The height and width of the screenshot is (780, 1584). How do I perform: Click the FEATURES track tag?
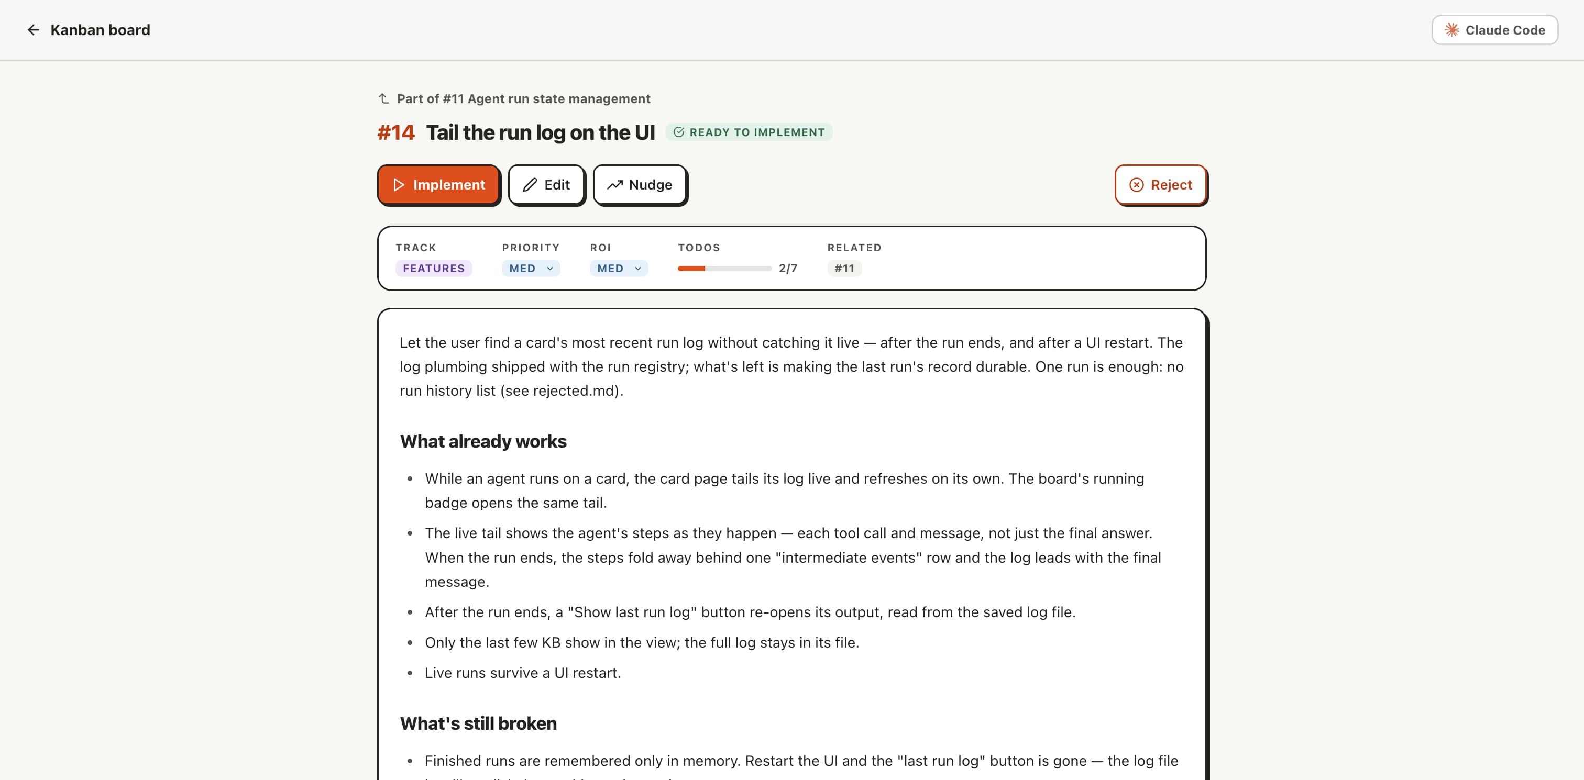[x=434, y=269]
